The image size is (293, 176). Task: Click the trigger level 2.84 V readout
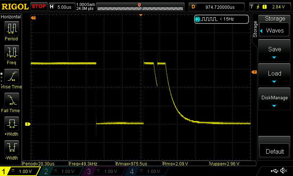tap(278, 7)
